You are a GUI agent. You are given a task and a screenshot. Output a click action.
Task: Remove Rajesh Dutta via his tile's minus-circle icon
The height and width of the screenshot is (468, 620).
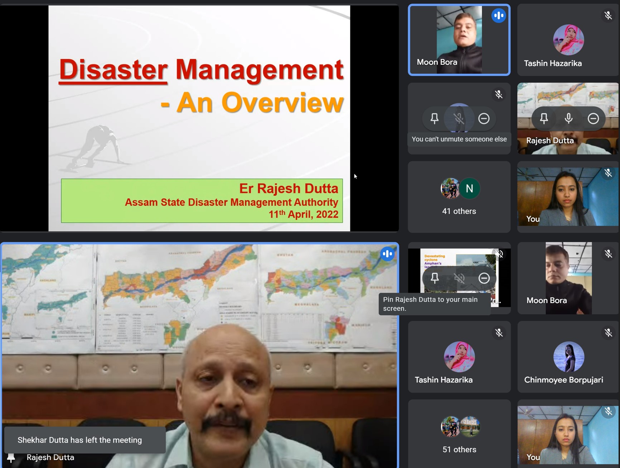point(593,118)
